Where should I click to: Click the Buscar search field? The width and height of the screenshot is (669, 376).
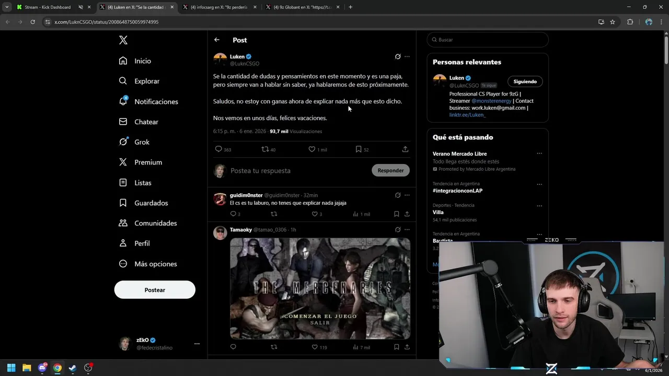tap(488, 40)
